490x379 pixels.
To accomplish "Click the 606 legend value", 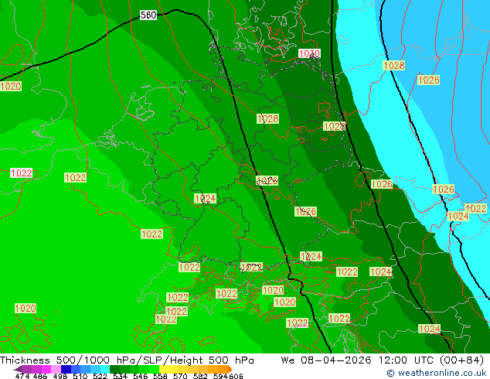I will (235, 376).
